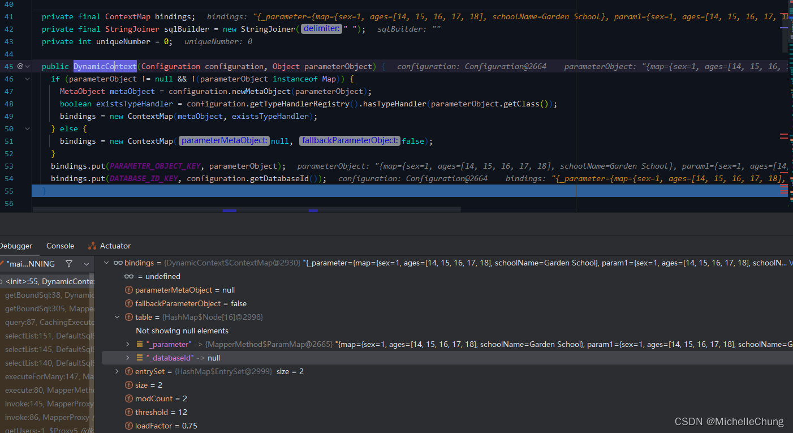Click the field icon beside size = 2
793x433 pixels.
click(x=129, y=385)
